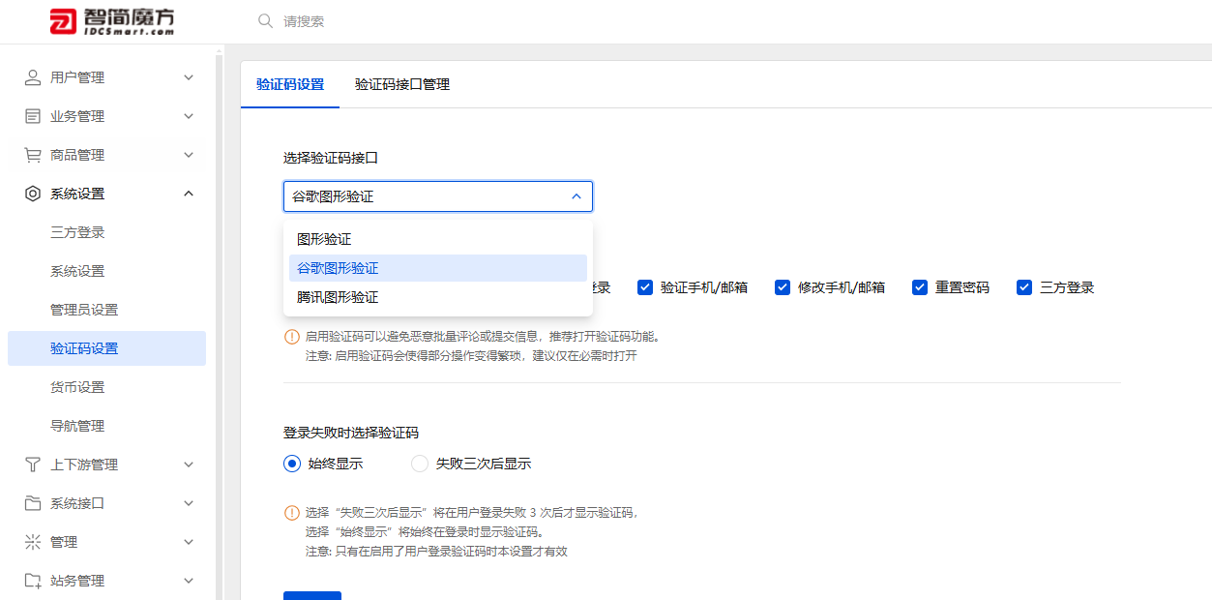Viewport: 1212px width, 600px height.
Task: Expand the 管理 menu chevron
Action: [x=189, y=542]
